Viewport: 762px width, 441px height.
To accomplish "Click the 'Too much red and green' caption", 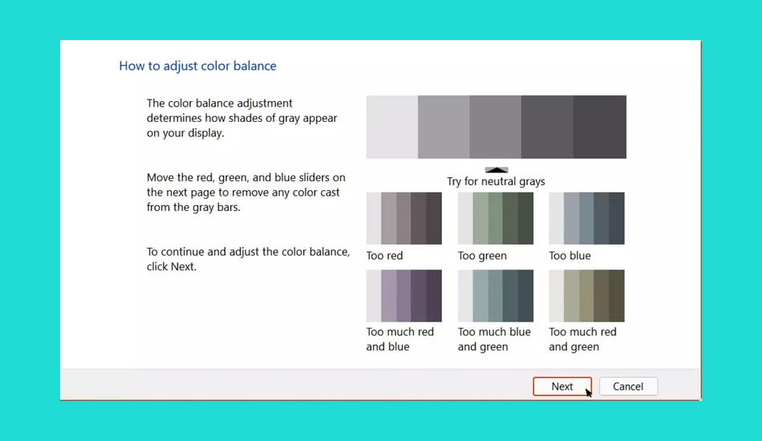I will (582, 339).
